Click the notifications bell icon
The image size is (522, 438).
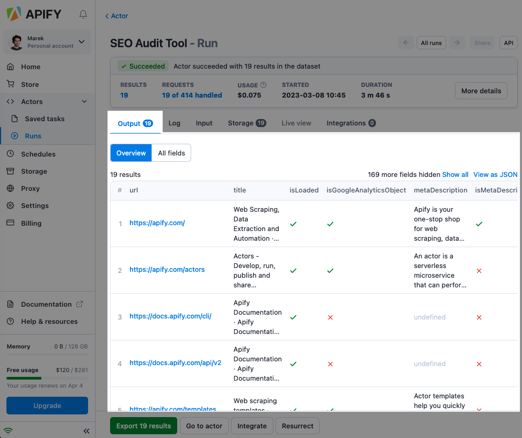(83, 14)
